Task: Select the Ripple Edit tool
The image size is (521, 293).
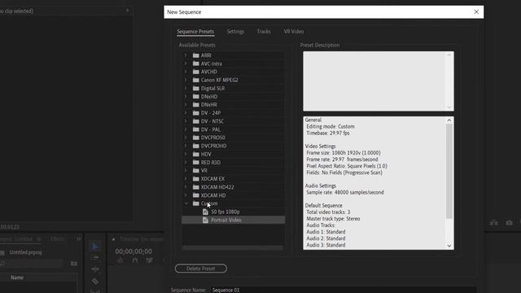Action: coord(95,269)
